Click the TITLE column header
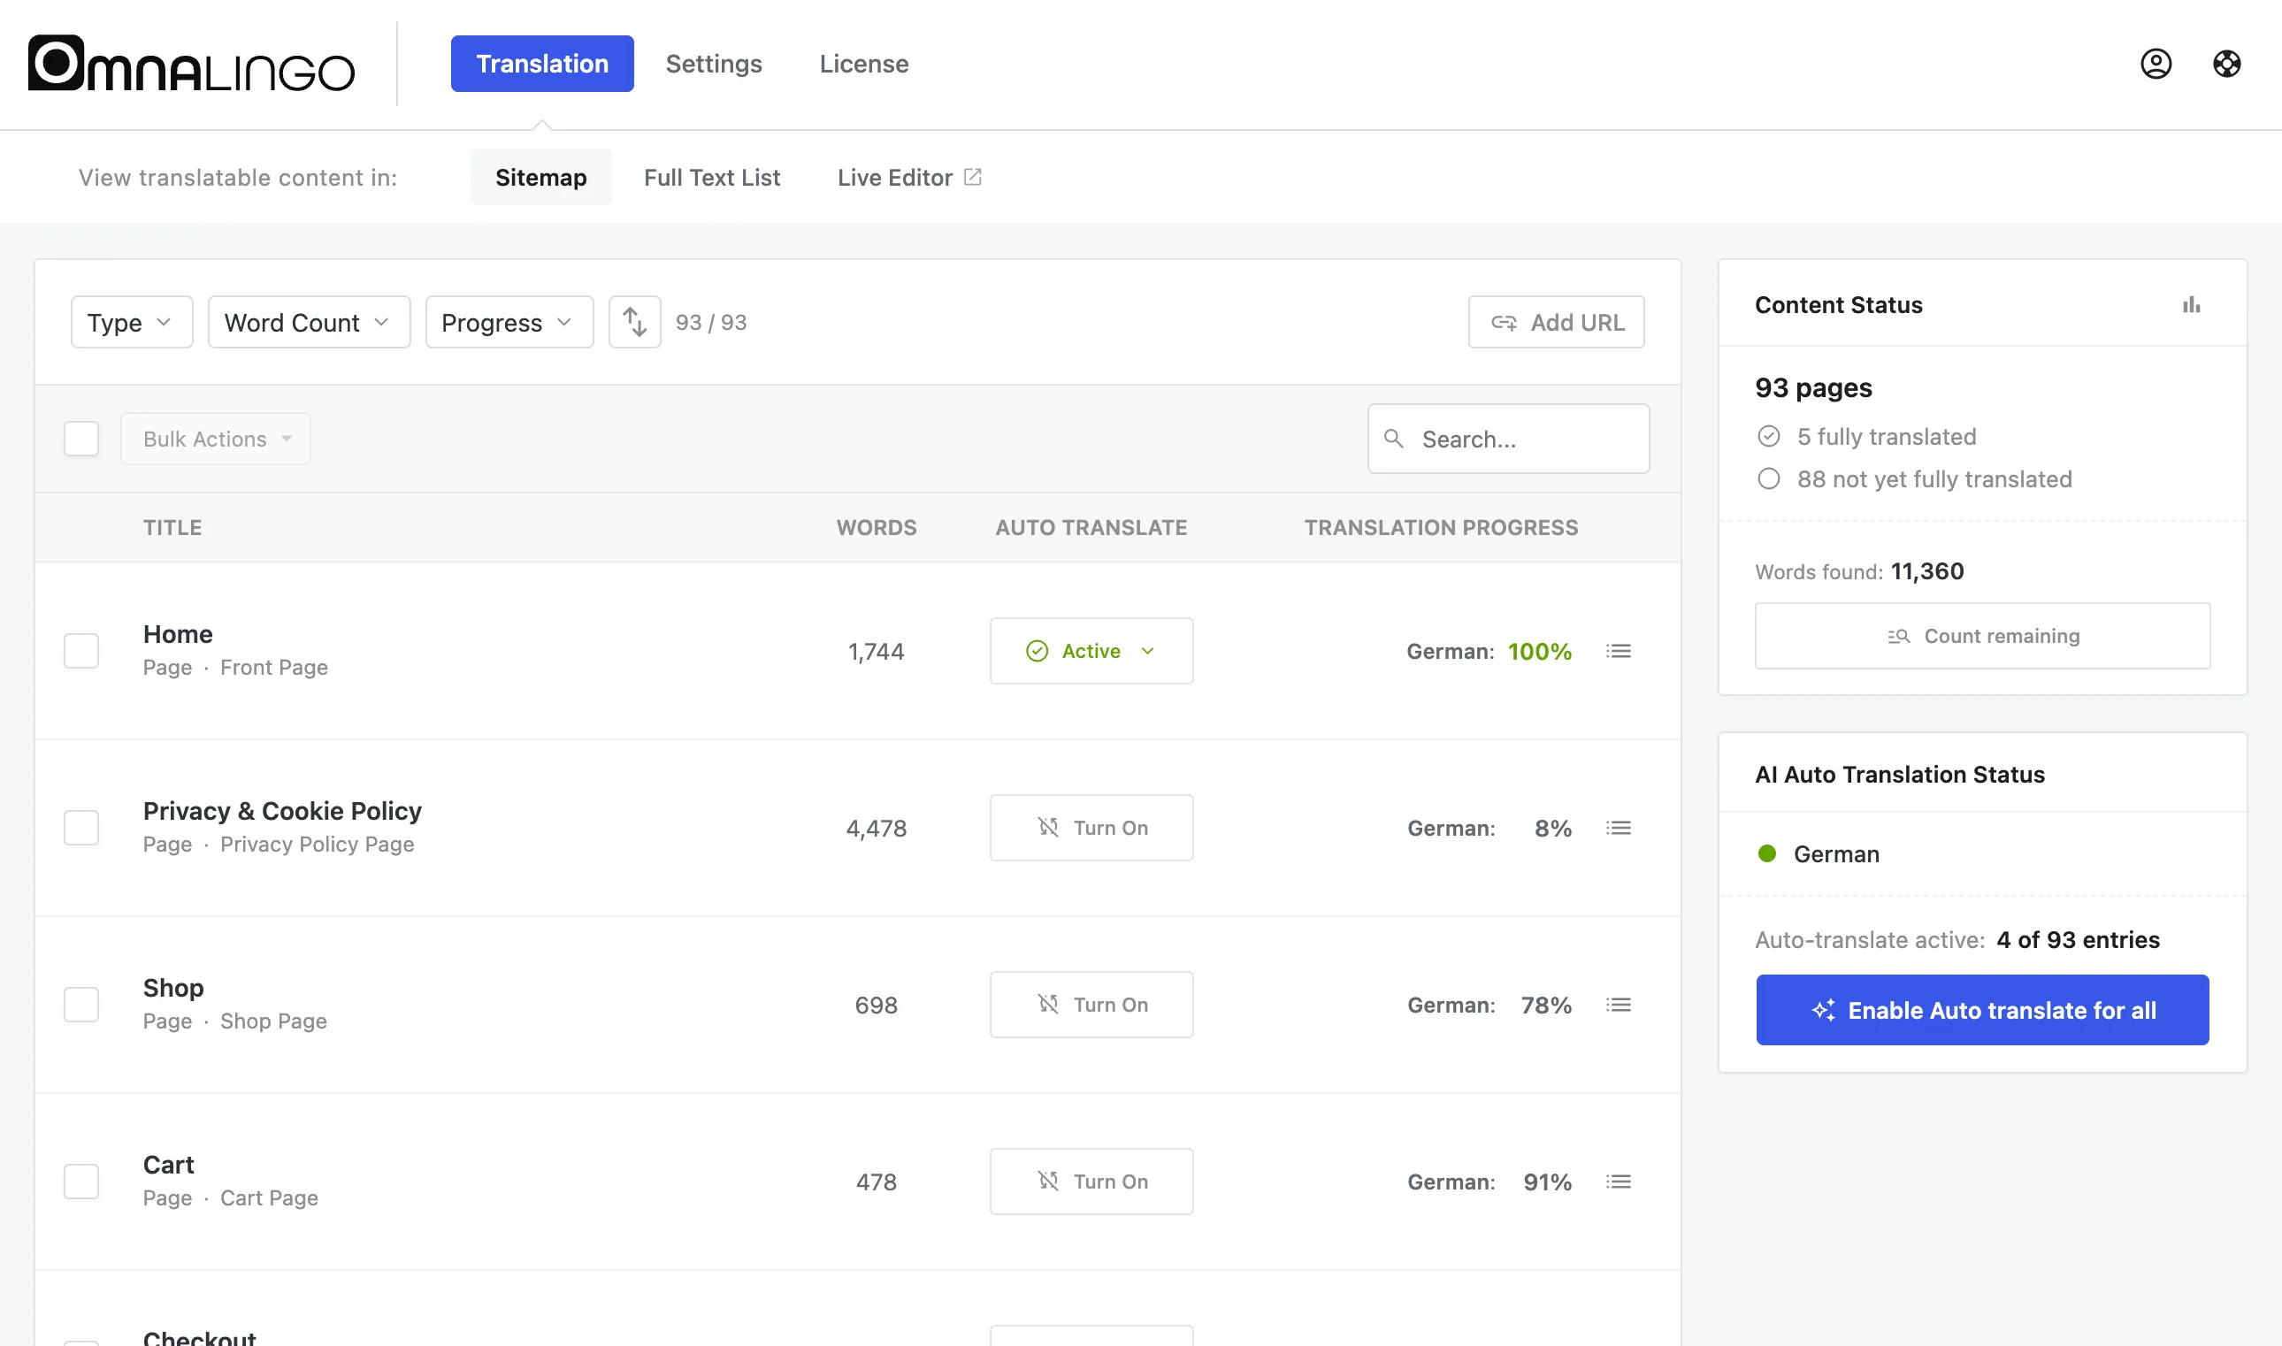 [x=172, y=527]
